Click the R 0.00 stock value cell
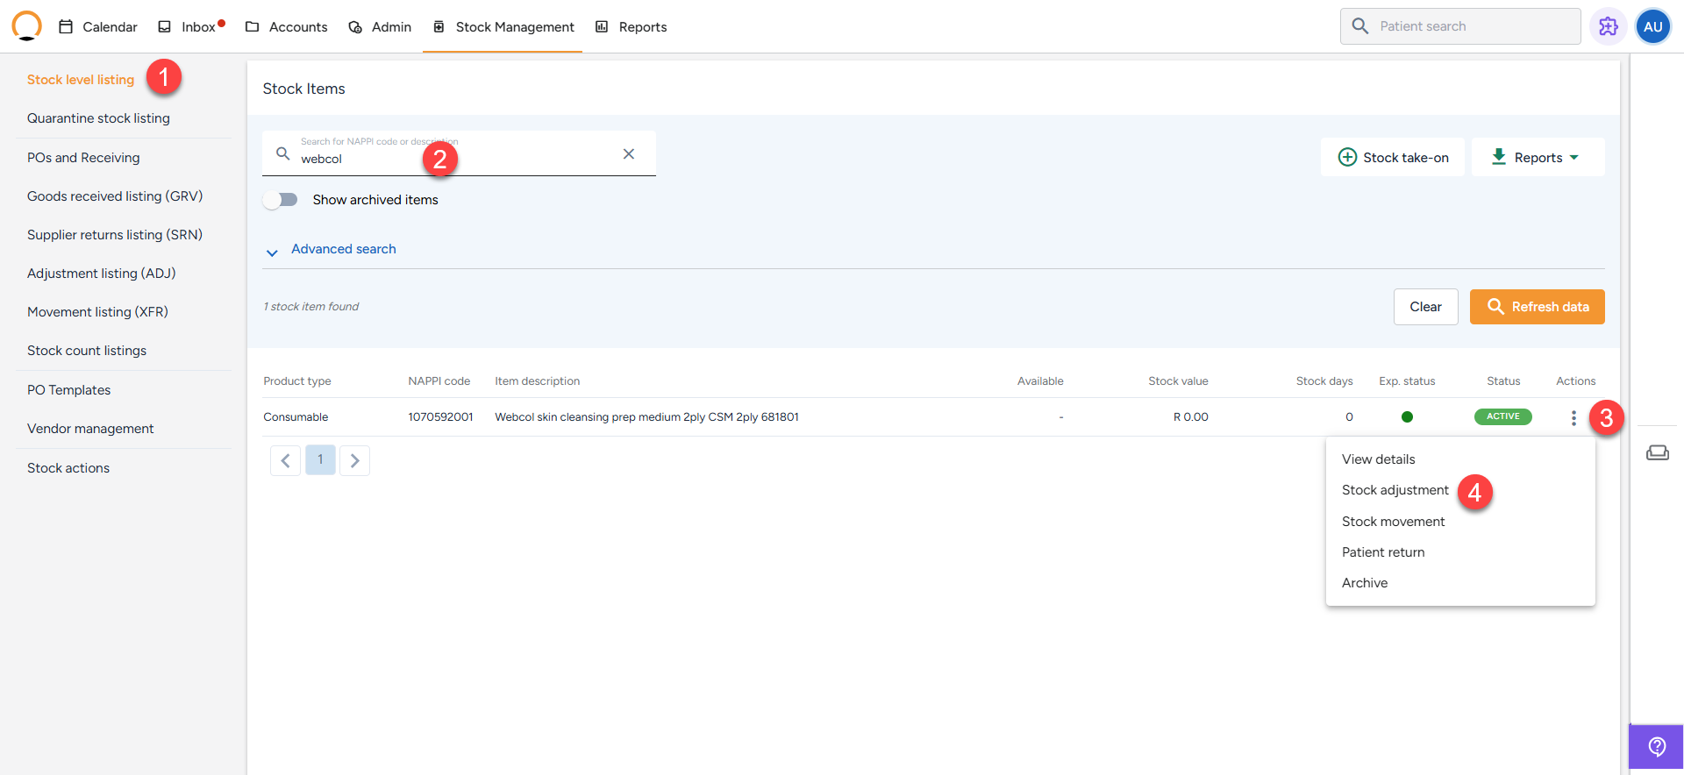The height and width of the screenshot is (775, 1684). pyautogui.click(x=1190, y=417)
